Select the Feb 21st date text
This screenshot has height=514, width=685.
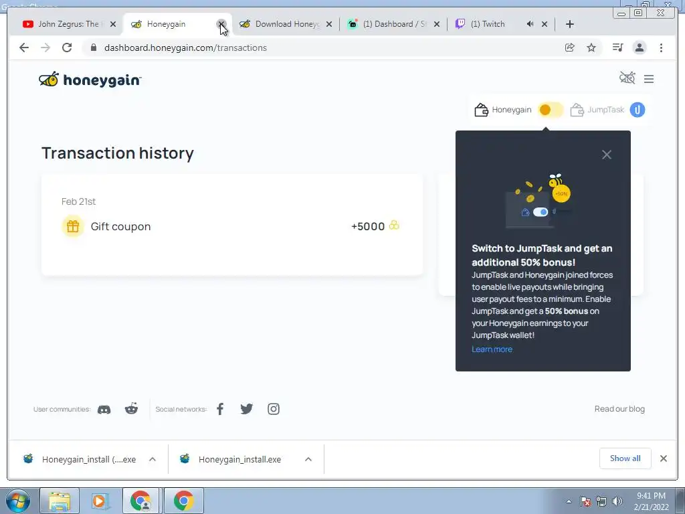(x=78, y=201)
